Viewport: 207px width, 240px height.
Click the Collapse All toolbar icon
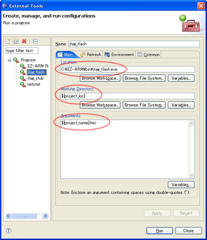(35, 41)
